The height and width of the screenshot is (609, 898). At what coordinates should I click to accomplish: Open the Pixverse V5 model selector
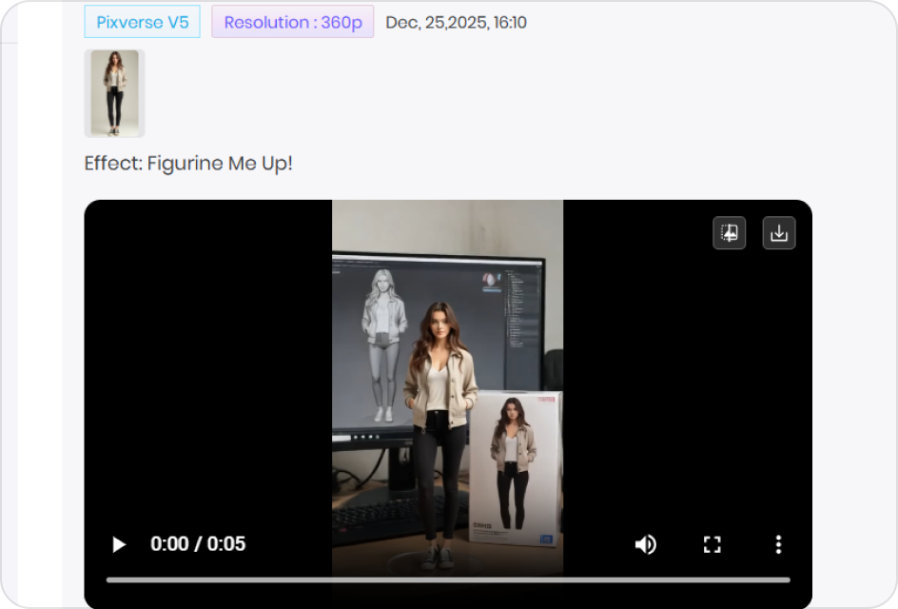tap(142, 21)
